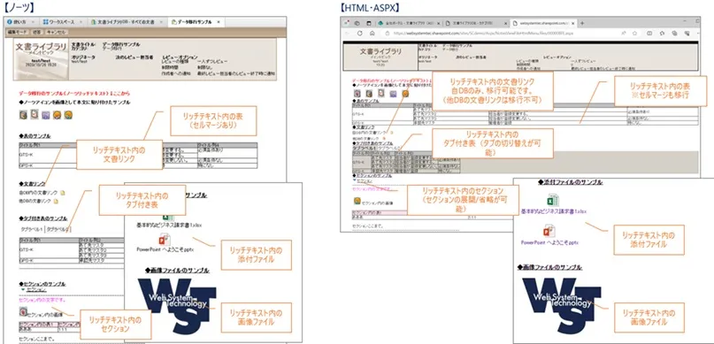Open PowerPoint へようこそ.pptx link in HTML page
Image resolution: width=714 pixels, height=344 pixels.
[549, 242]
